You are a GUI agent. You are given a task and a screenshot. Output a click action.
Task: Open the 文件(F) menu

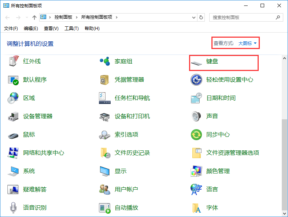pyautogui.click(x=11, y=29)
